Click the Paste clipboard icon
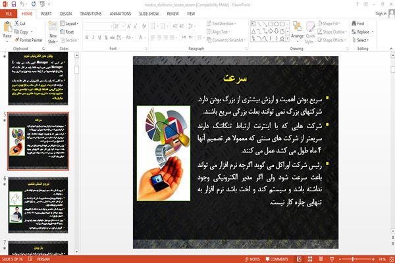The width and height of the screenshot is (395, 263). pyautogui.click(x=7, y=27)
